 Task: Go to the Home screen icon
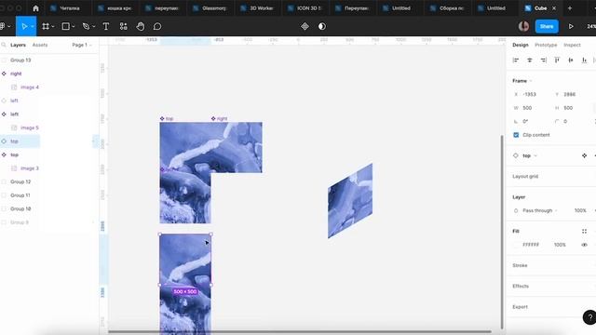coord(35,8)
